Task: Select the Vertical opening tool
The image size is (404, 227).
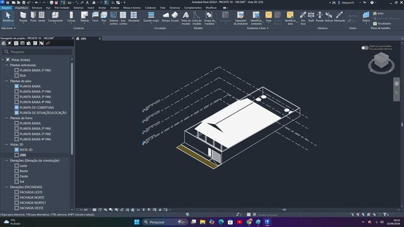Action: pyautogui.click(x=328, y=17)
